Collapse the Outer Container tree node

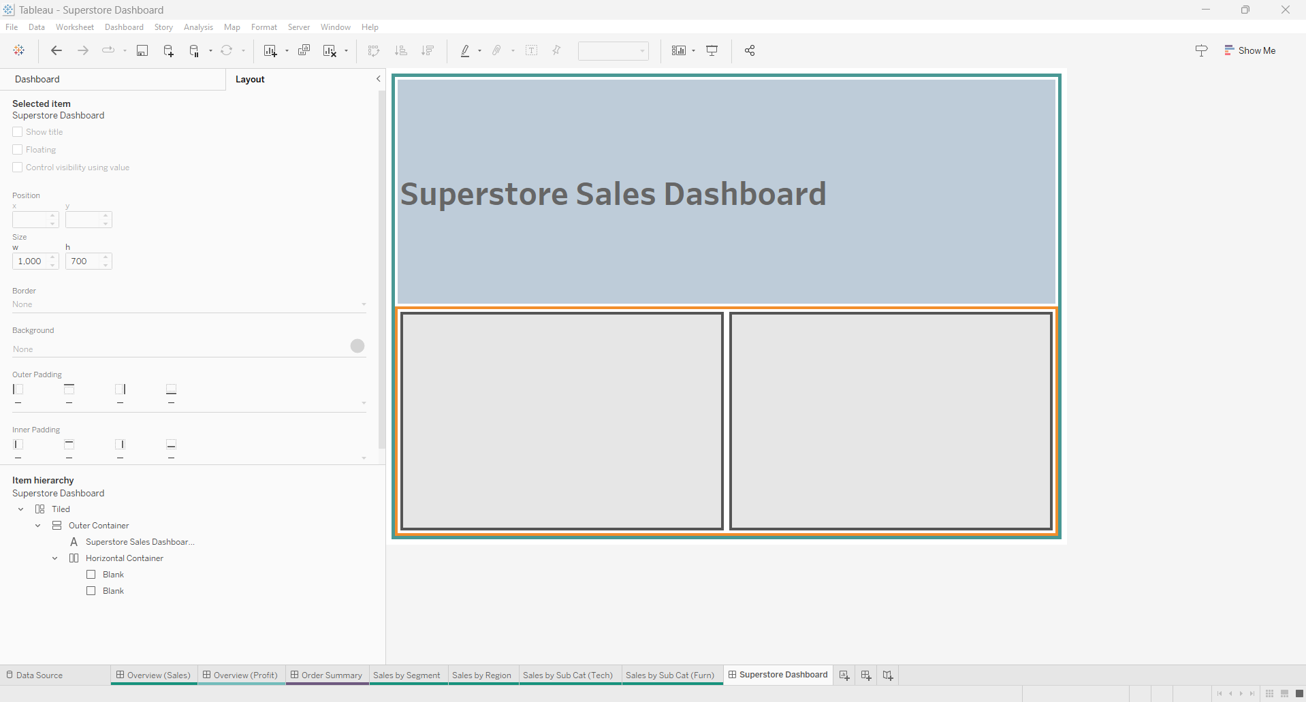pyautogui.click(x=38, y=526)
